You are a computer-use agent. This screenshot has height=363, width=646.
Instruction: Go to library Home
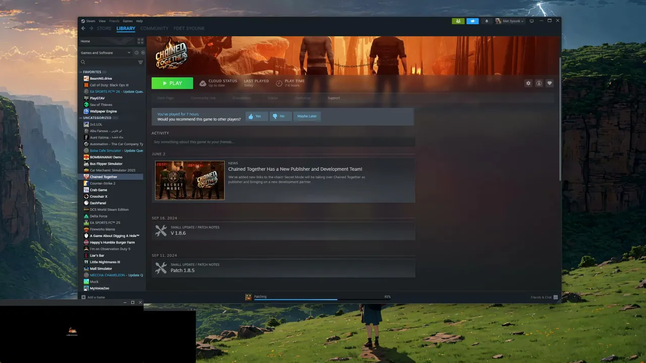85,41
